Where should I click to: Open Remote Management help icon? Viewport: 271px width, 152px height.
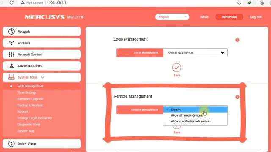pos(238,97)
